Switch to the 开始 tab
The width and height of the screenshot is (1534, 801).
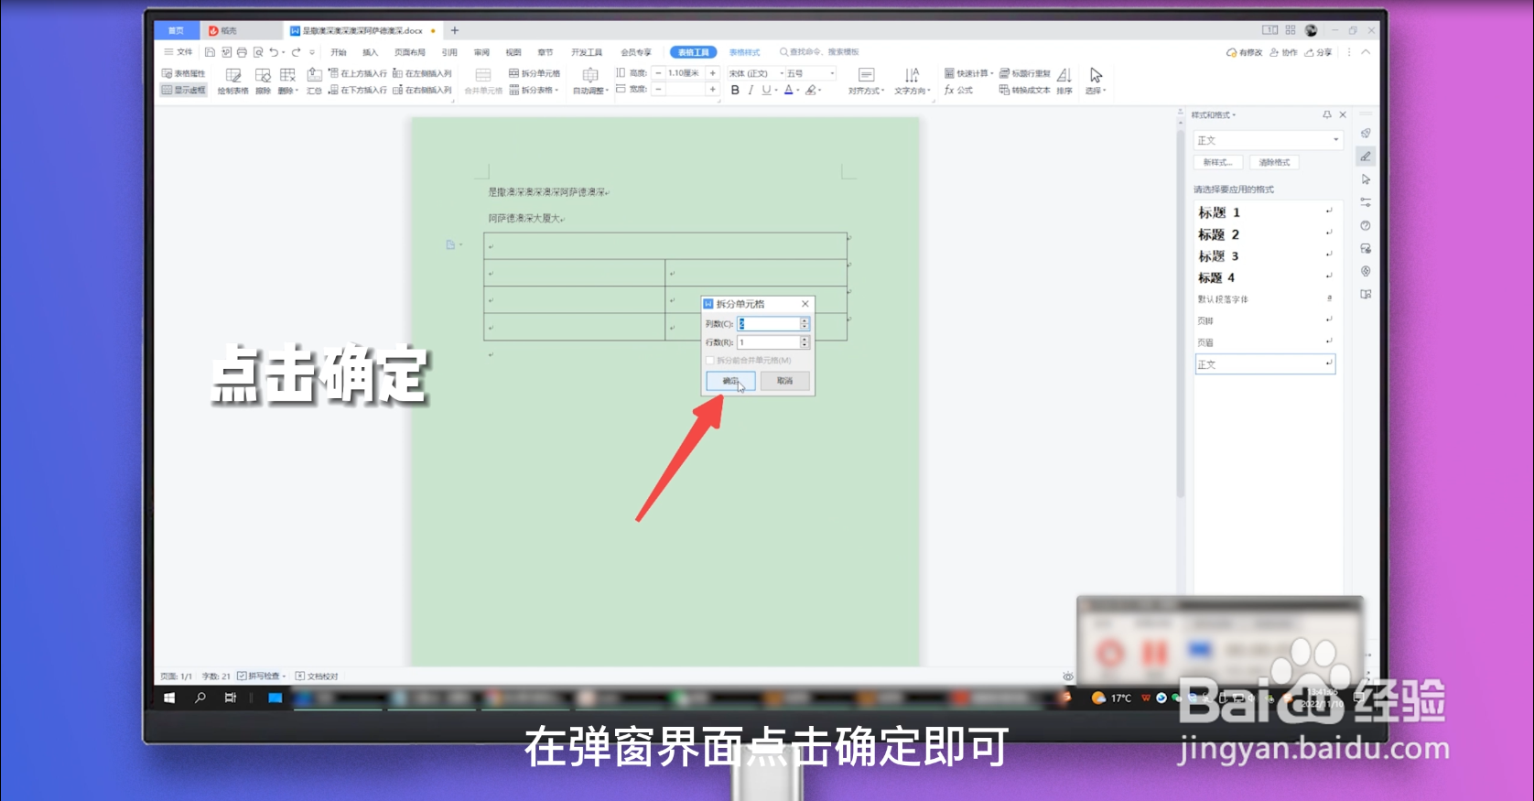[339, 52]
